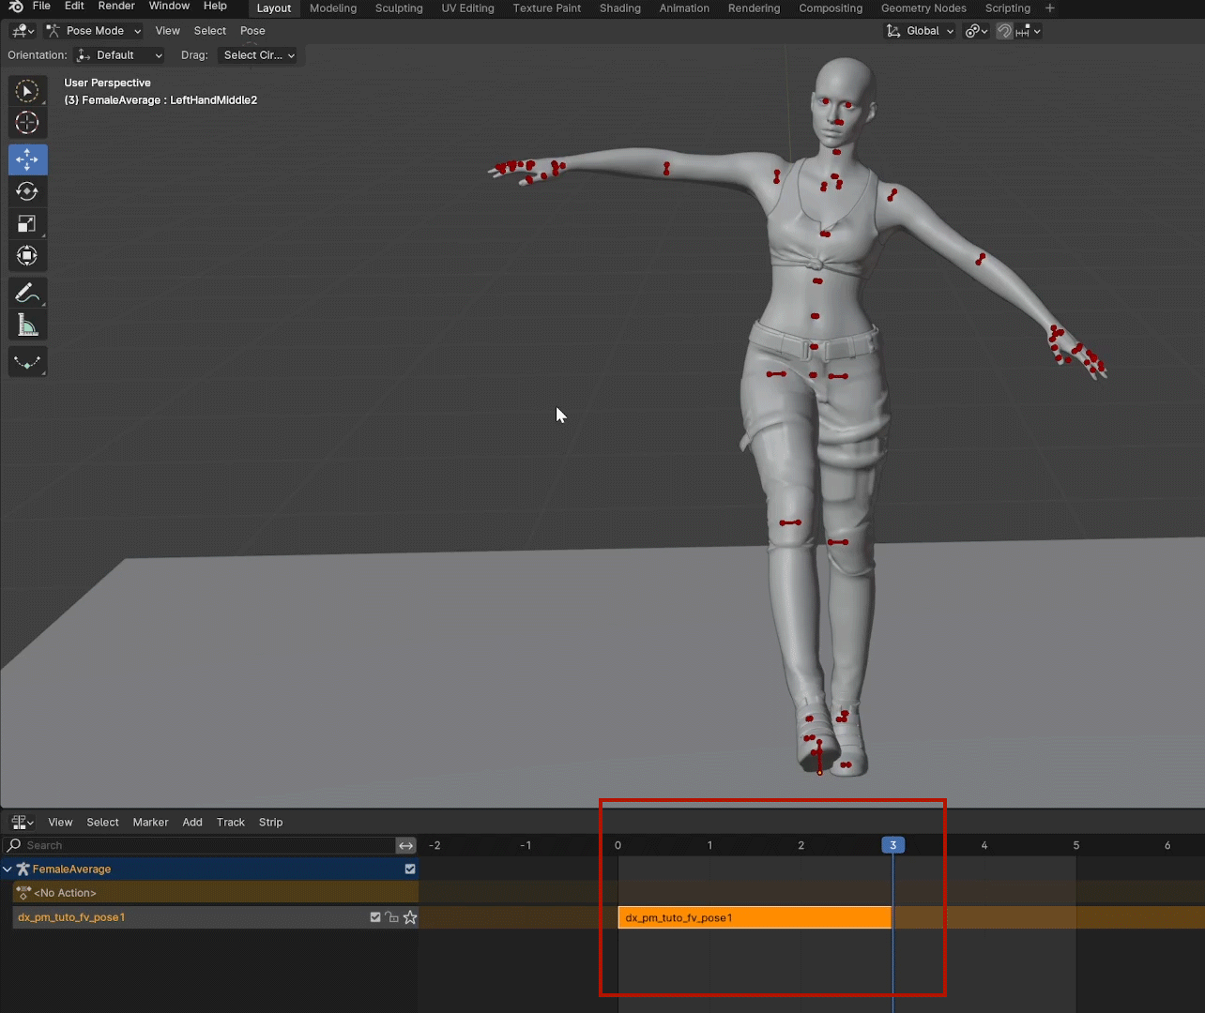Toggle the snapping magnet icon
Image resolution: width=1205 pixels, height=1013 pixels.
1004,31
